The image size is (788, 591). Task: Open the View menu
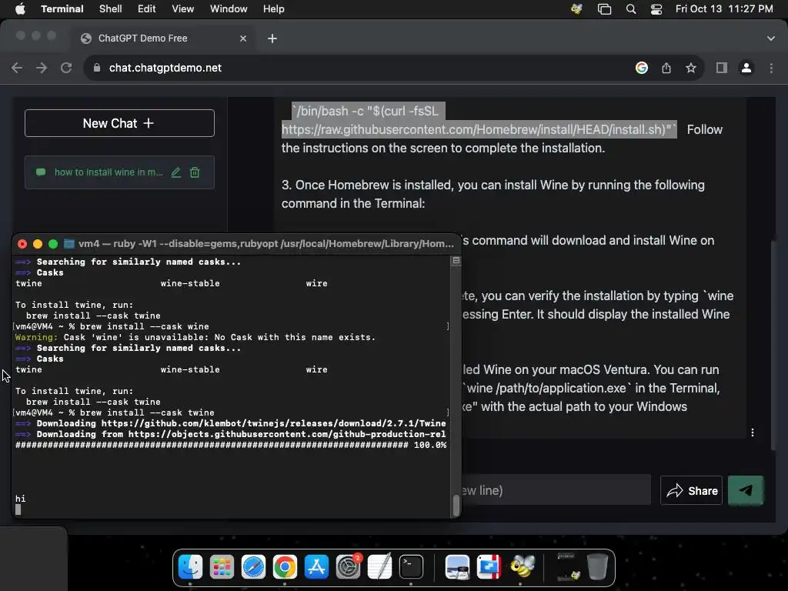[183, 9]
